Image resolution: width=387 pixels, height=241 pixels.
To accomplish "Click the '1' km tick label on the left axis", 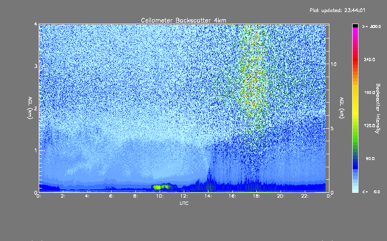I will point(36,150).
